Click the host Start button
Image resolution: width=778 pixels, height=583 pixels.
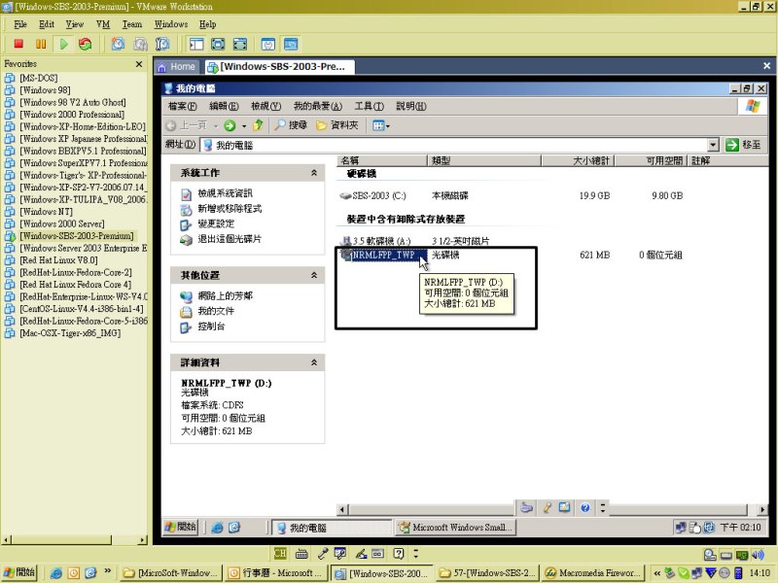click(x=19, y=572)
